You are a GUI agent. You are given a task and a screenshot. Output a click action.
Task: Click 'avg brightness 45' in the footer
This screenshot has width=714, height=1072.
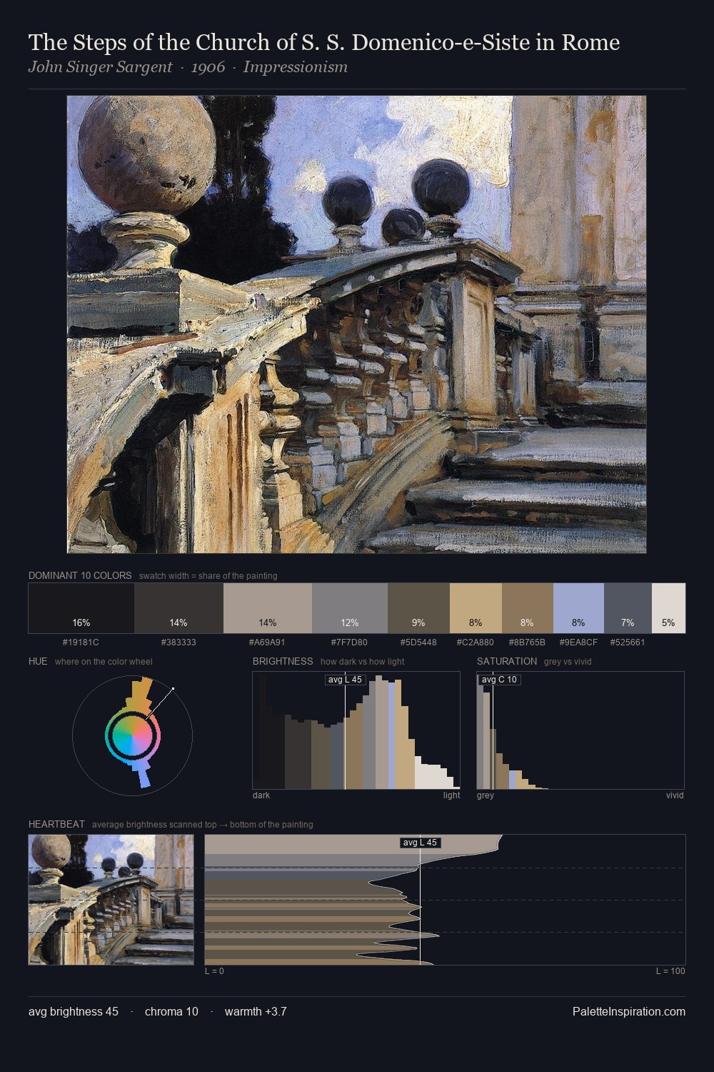click(74, 1011)
